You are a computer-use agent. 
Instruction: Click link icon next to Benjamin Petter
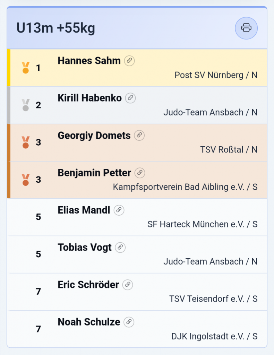(140, 173)
